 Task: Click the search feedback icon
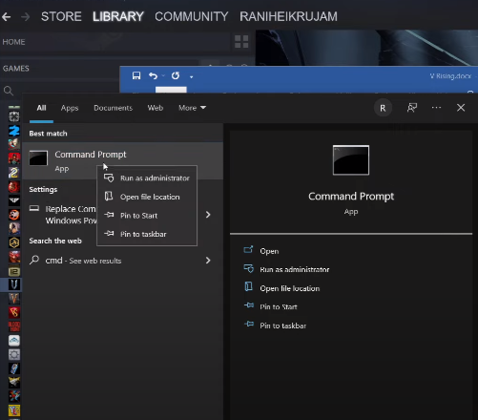click(x=412, y=108)
